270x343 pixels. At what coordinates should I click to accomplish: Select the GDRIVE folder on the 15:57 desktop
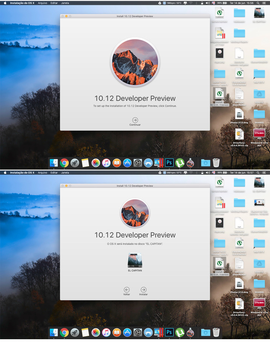point(259,263)
